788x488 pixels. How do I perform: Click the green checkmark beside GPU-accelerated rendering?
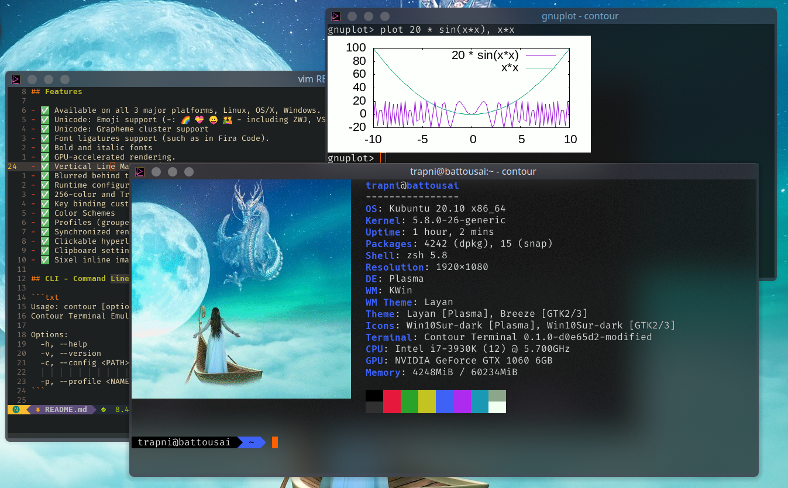pyautogui.click(x=45, y=157)
